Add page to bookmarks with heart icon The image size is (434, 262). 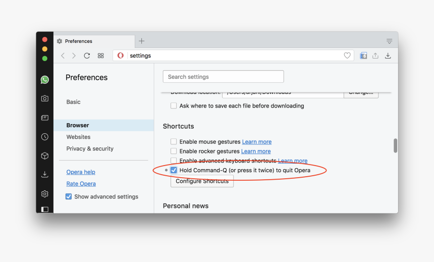pos(347,56)
